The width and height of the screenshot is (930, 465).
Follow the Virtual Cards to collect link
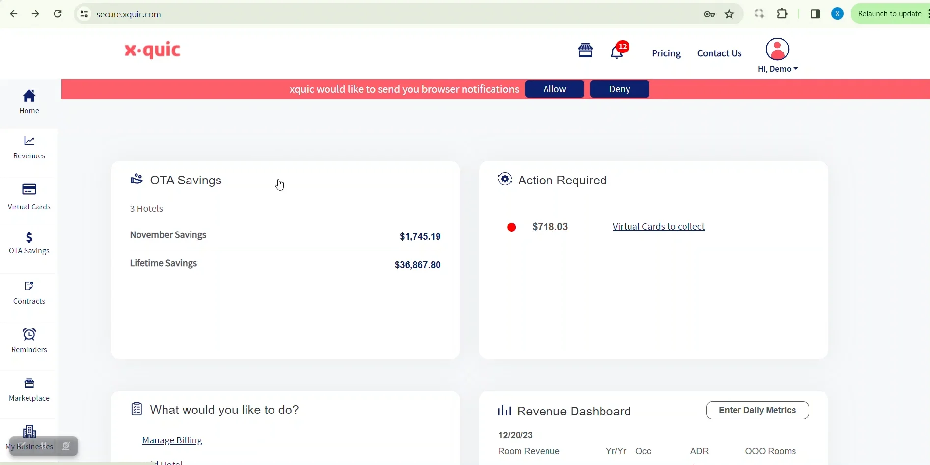click(x=658, y=226)
